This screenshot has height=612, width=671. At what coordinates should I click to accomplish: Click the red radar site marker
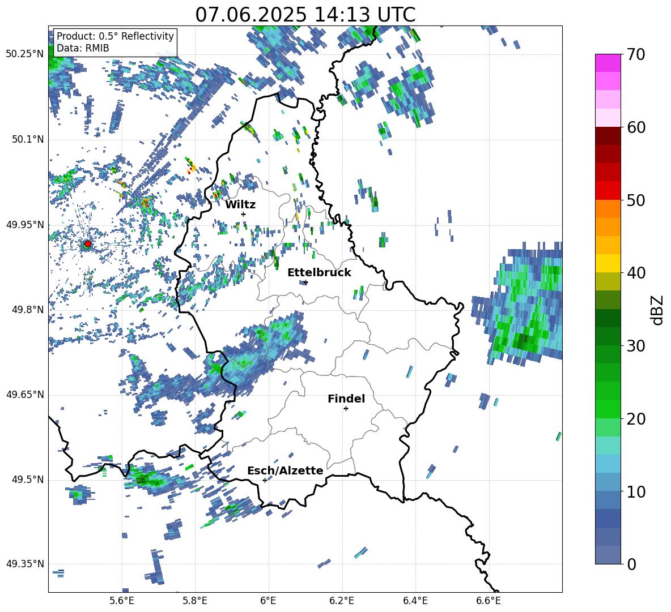[88, 244]
